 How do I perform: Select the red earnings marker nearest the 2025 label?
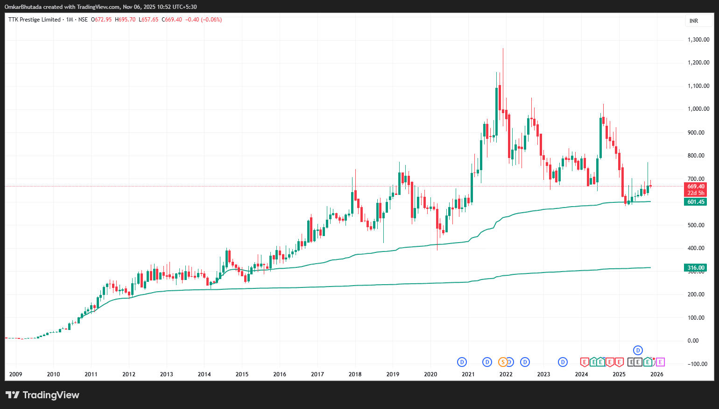(619, 362)
